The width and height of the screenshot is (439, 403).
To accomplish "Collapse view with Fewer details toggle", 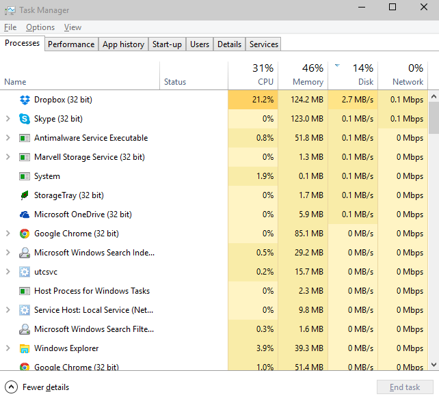I will (x=38, y=387).
